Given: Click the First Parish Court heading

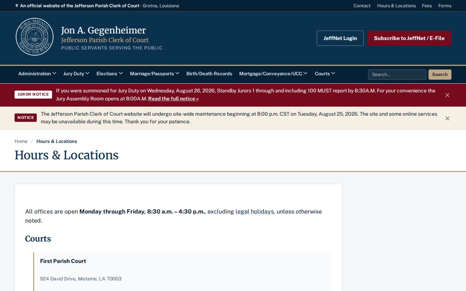Looking at the screenshot, I should pos(63,261).
